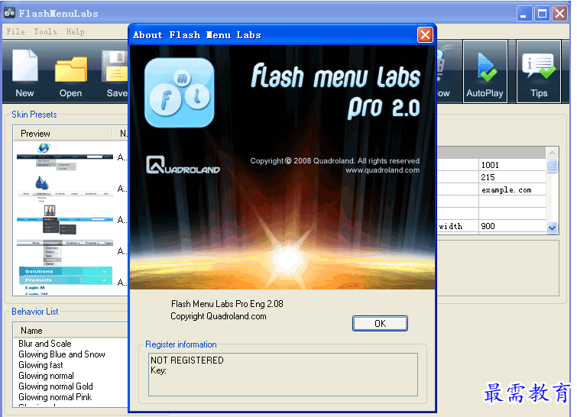Select Glowing normal Gold behavior
This screenshot has width=577, height=417.
click(x=56, y=386)
